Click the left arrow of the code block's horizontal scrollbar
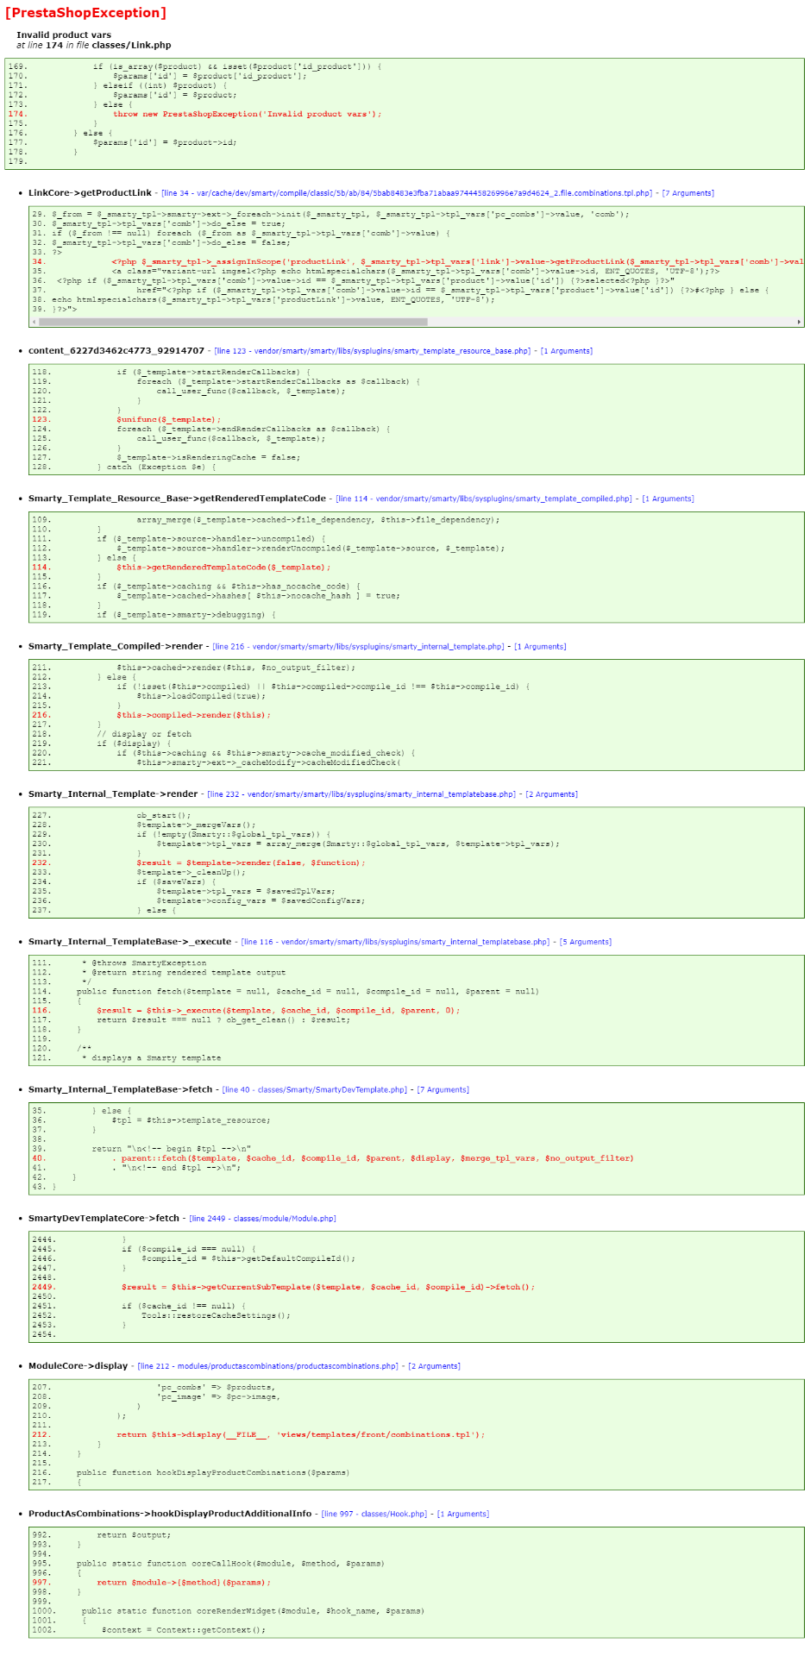The width and height of the screenshot is (810, 1656). (x=35, y=322)
